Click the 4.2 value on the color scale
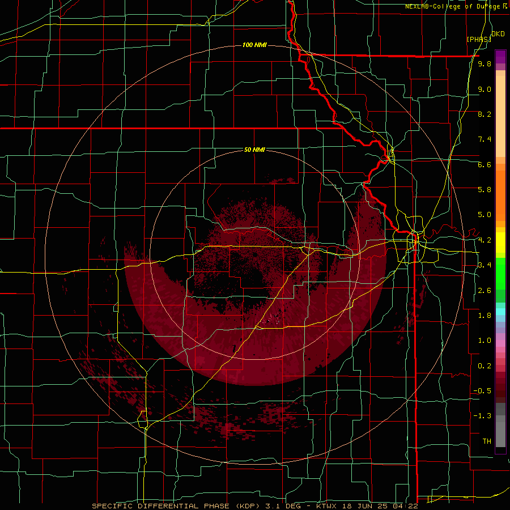Viewport: 510px width, 510px height. pos(484,240)
